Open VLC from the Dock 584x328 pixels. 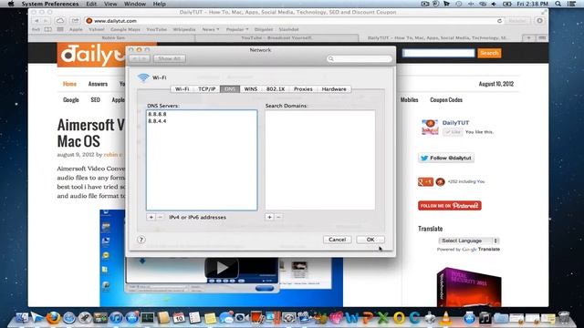pyautogui.click(x=445, y=318)
